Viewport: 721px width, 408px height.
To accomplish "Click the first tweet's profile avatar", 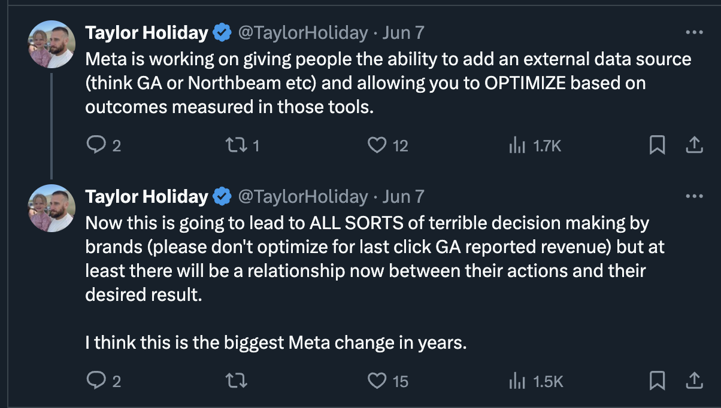I will click(51, 45).
